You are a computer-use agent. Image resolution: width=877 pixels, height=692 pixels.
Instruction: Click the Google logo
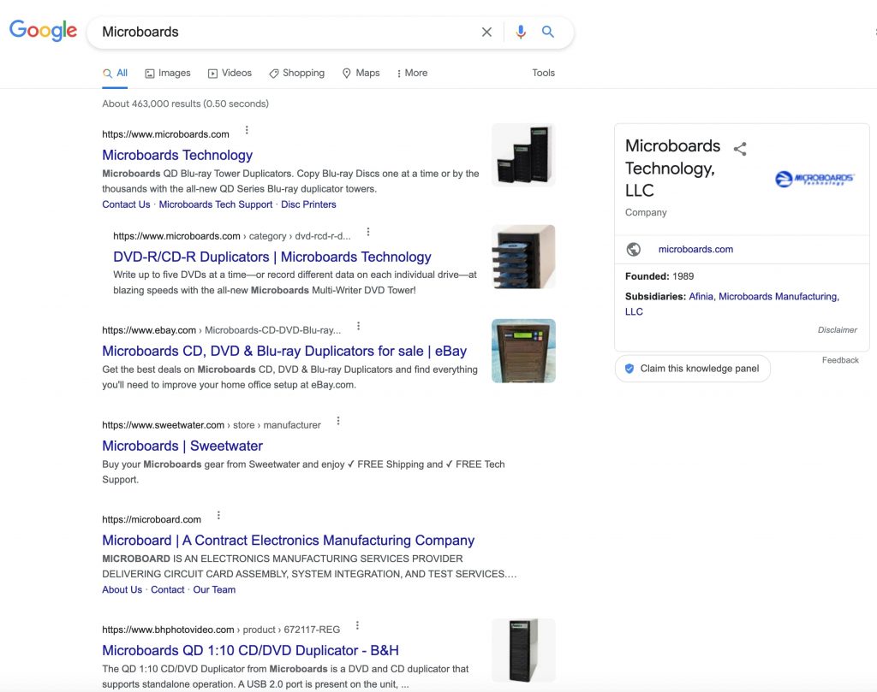point(43,31)
